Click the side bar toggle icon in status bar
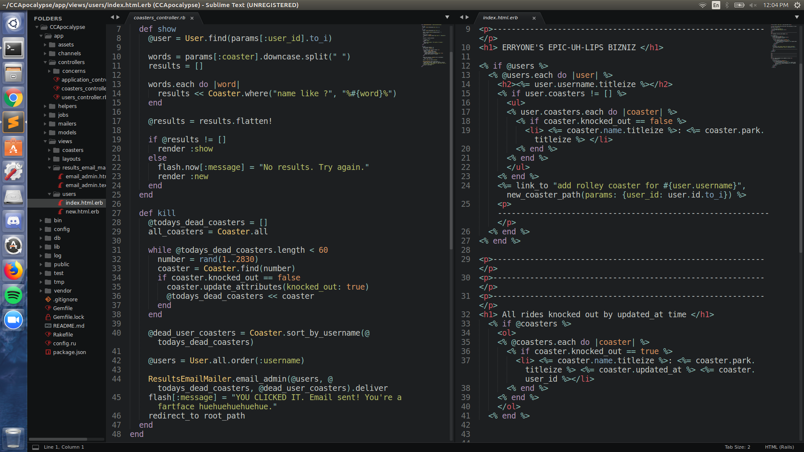Image resolution: width=804 pixels, height=452 pixels. click(36, 447)
